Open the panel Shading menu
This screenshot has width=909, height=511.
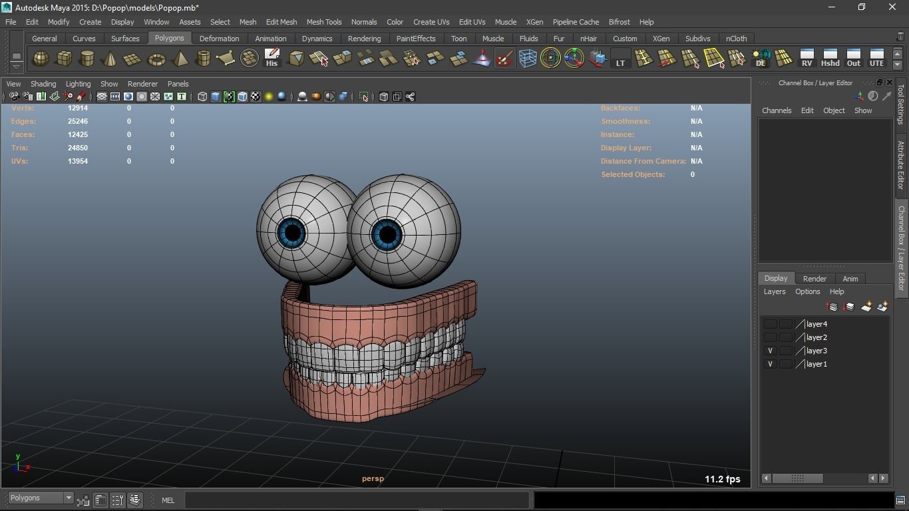43,84
